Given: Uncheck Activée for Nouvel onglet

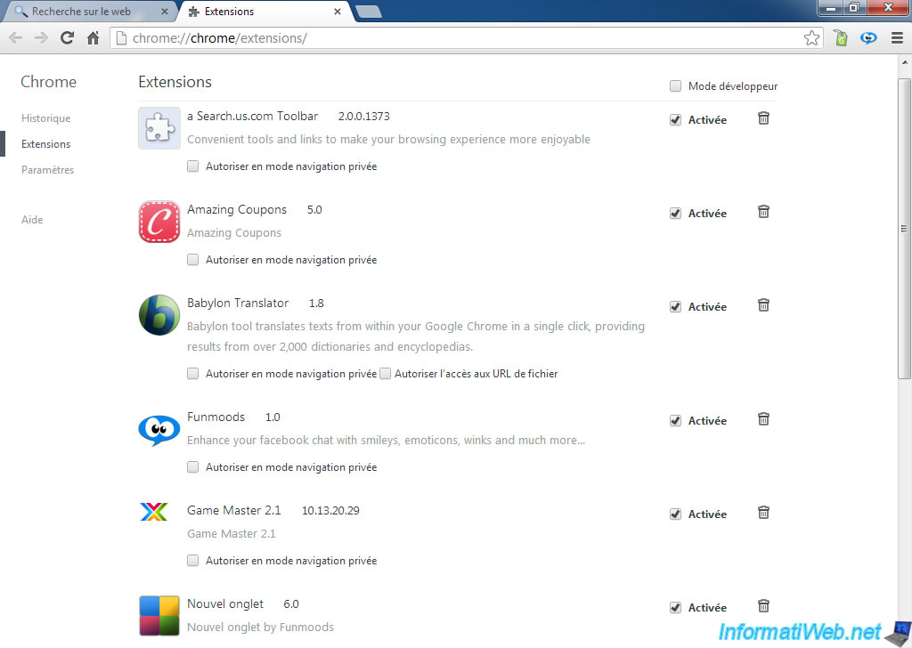Looking at the screenshot, I should coord(675,608).
